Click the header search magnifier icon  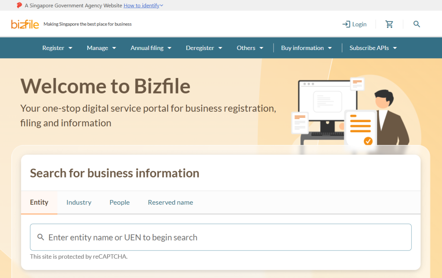coord(417,24)
